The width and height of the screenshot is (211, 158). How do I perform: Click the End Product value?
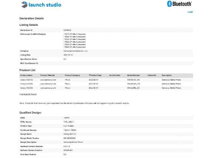click(x=68, y=126)
